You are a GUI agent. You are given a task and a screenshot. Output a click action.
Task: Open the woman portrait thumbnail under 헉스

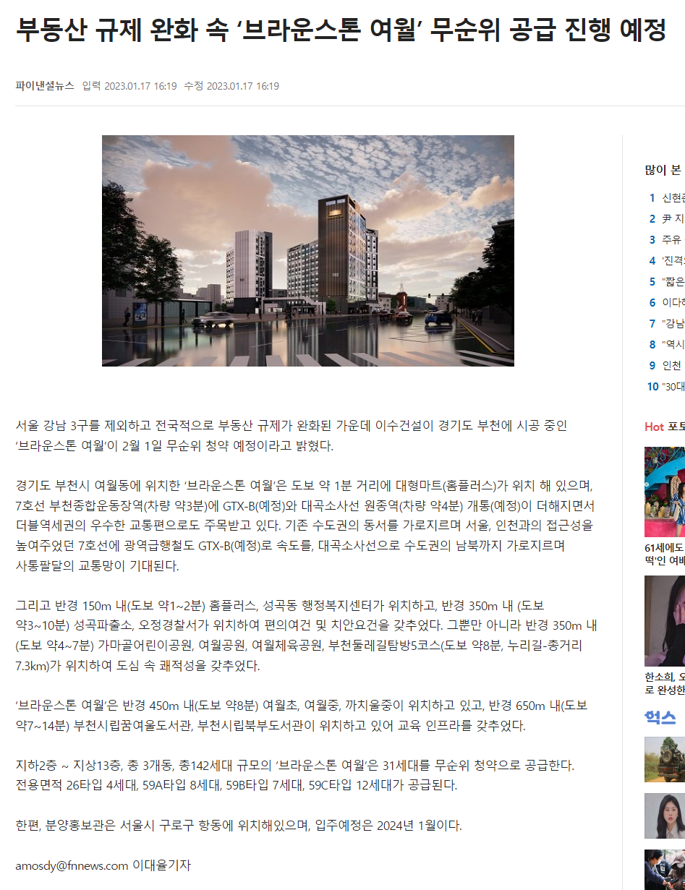click(665, 816)
